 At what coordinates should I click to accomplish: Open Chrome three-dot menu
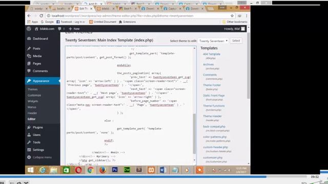click(x=247, y=16)
